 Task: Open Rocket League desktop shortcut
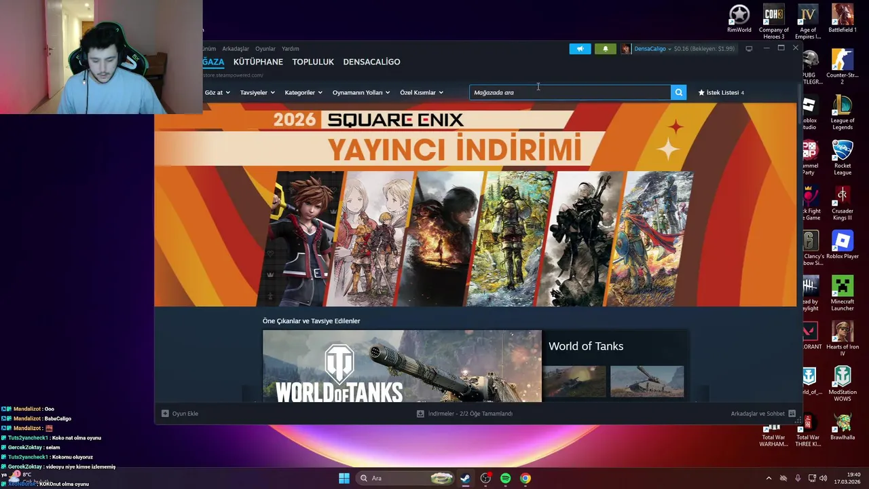coord(843,158)
